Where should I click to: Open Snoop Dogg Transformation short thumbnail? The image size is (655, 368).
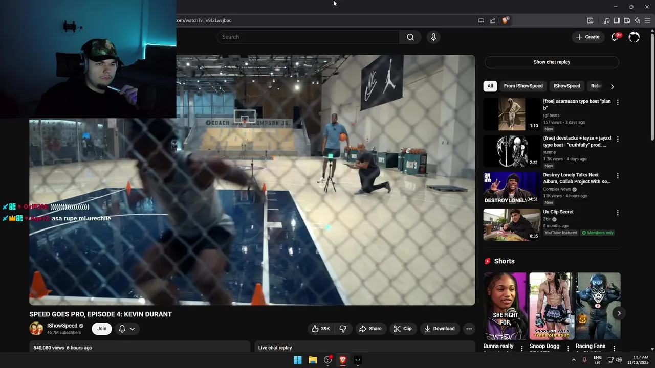point(552,306)
